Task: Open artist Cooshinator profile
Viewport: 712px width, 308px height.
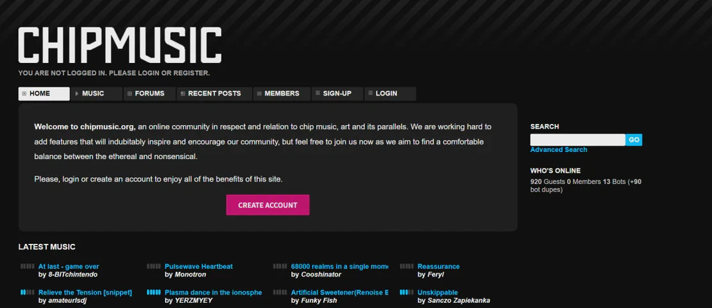Action: (321, 275)
